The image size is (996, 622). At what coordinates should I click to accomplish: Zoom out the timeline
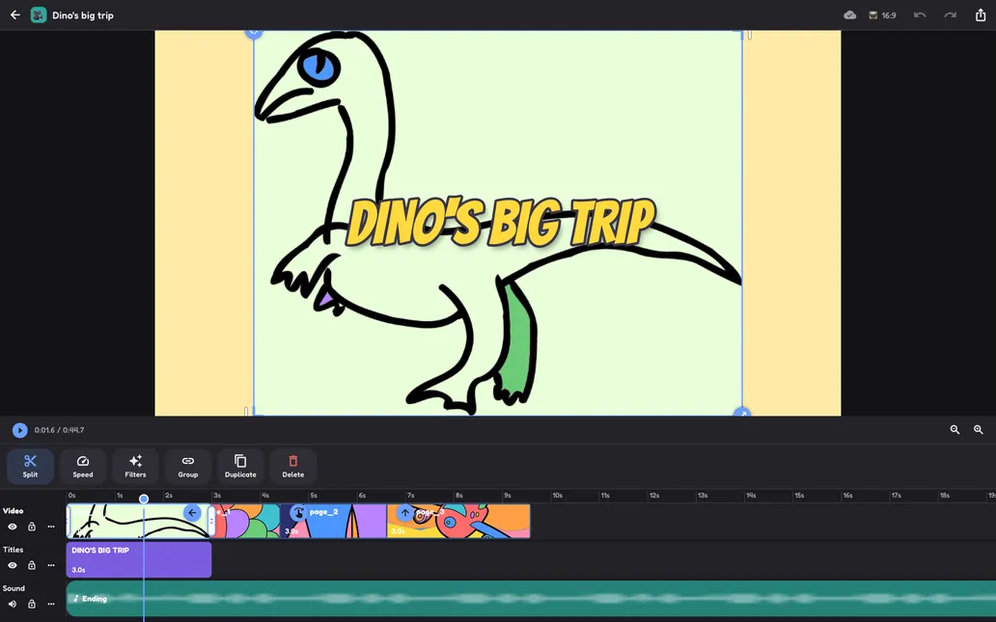click(954, 430)
